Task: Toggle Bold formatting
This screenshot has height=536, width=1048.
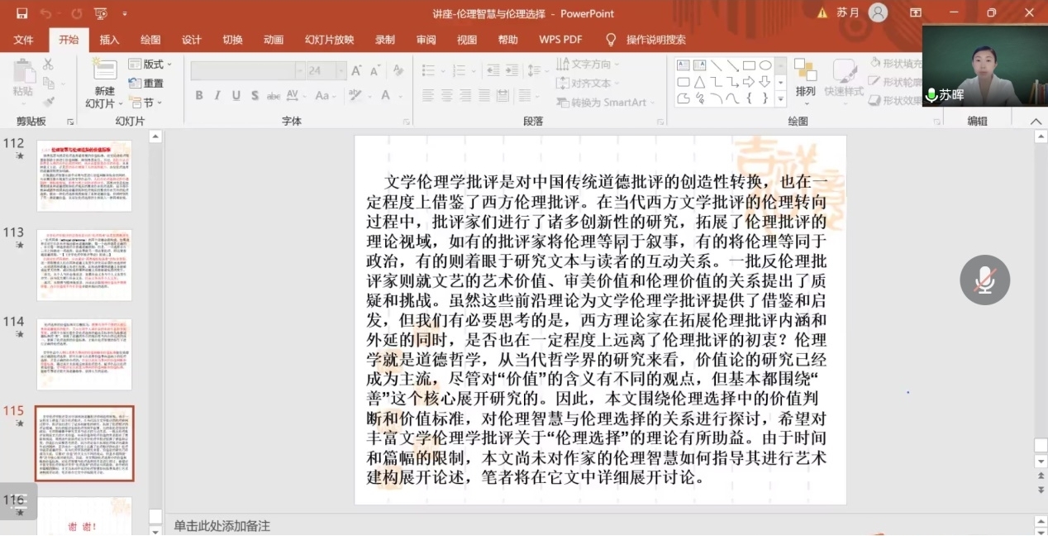Action: click(x=199, y=96)
